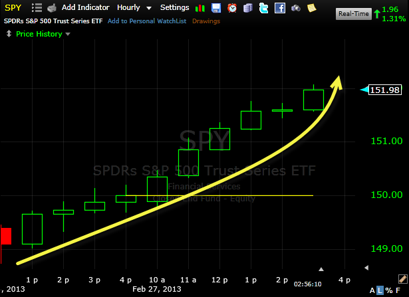The height and width of the screenshot is (297, 409).
Task: Click the arrow next to Hourly
Action: [x=149, y=9]
